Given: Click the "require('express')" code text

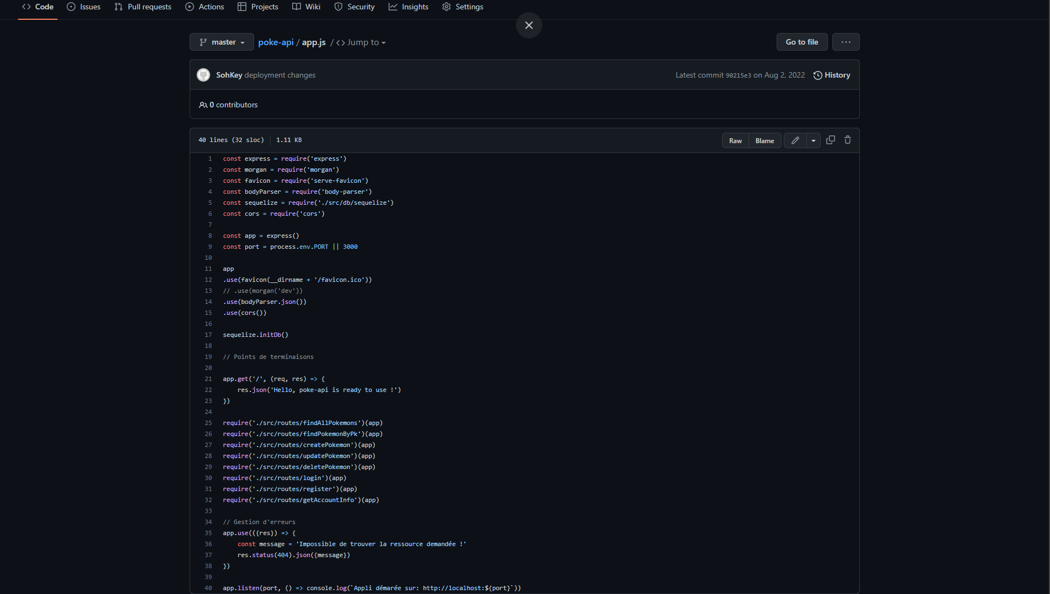Looking at the screenshot, I should pyautogui.click(x=314, y=159).
